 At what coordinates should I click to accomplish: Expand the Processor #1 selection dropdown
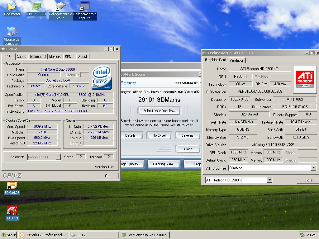pos(58,157)
